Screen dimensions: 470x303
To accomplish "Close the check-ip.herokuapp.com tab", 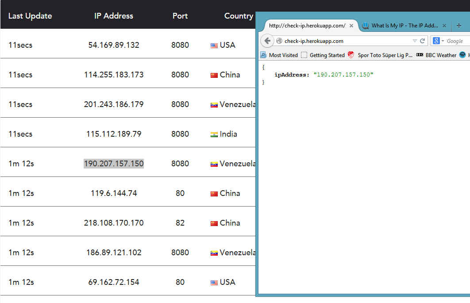I will (351, 26).
